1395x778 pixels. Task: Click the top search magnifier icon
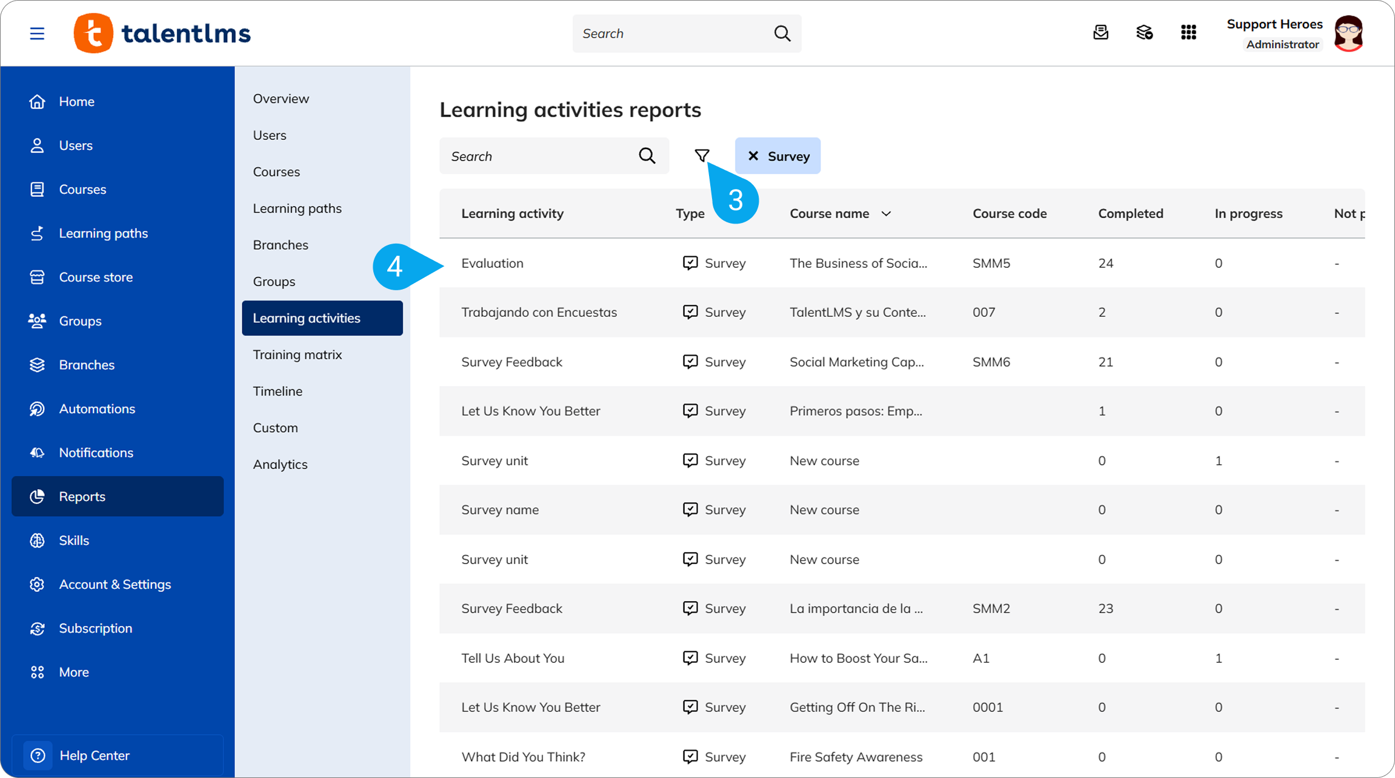coord(782,33)
